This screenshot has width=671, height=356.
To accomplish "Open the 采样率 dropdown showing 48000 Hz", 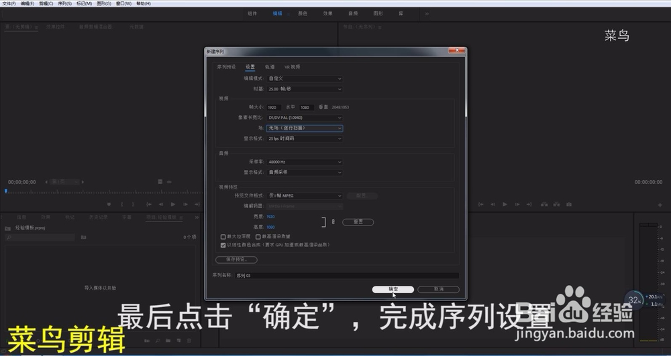I will click(304, 162).
